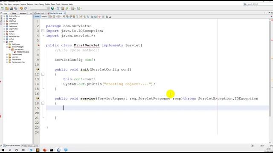Screen dimensions: 273x153
Task: Click the editor toolbar magnifier search icon
Action: pyautogui.click(x=64, y=17)
